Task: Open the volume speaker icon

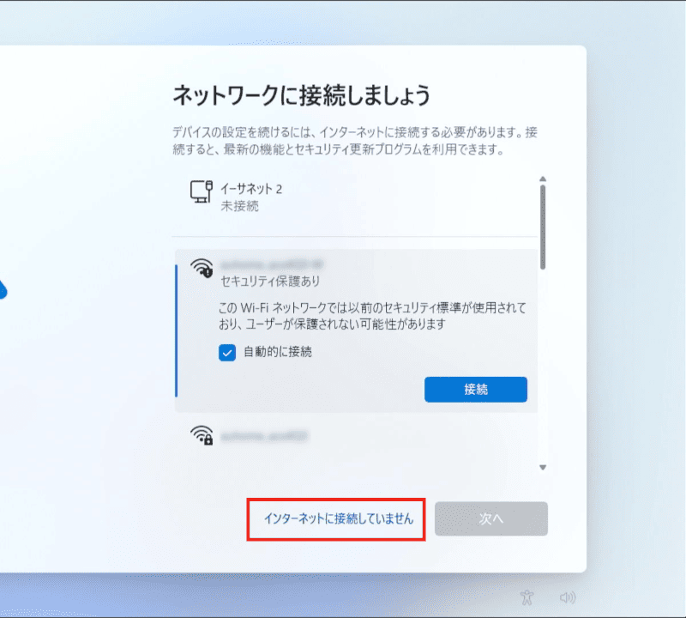Action: pyautogui.click(x=567, y=597)
